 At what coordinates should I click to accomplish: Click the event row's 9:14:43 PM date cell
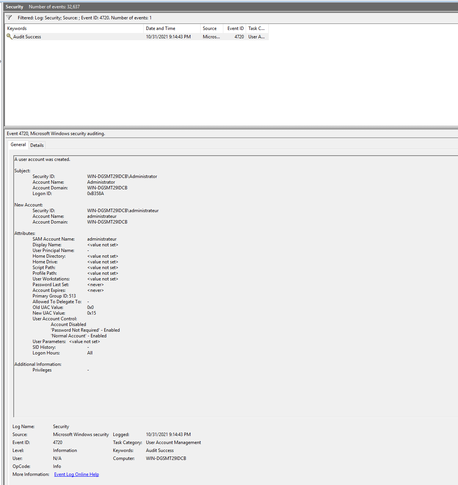(x=168, y=37)
